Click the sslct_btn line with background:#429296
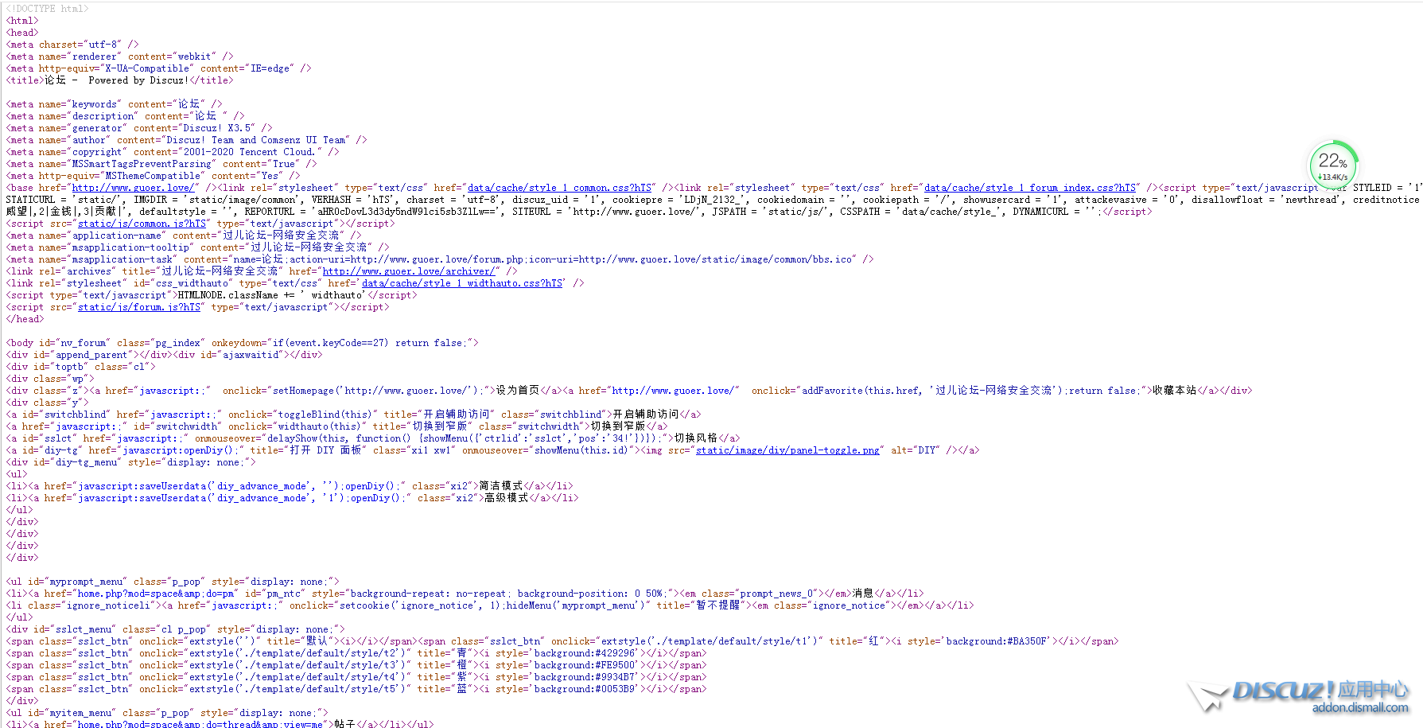 click(x=356, y=653)
